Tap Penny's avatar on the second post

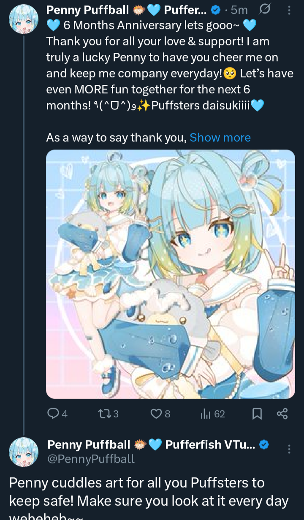point(24,452)
